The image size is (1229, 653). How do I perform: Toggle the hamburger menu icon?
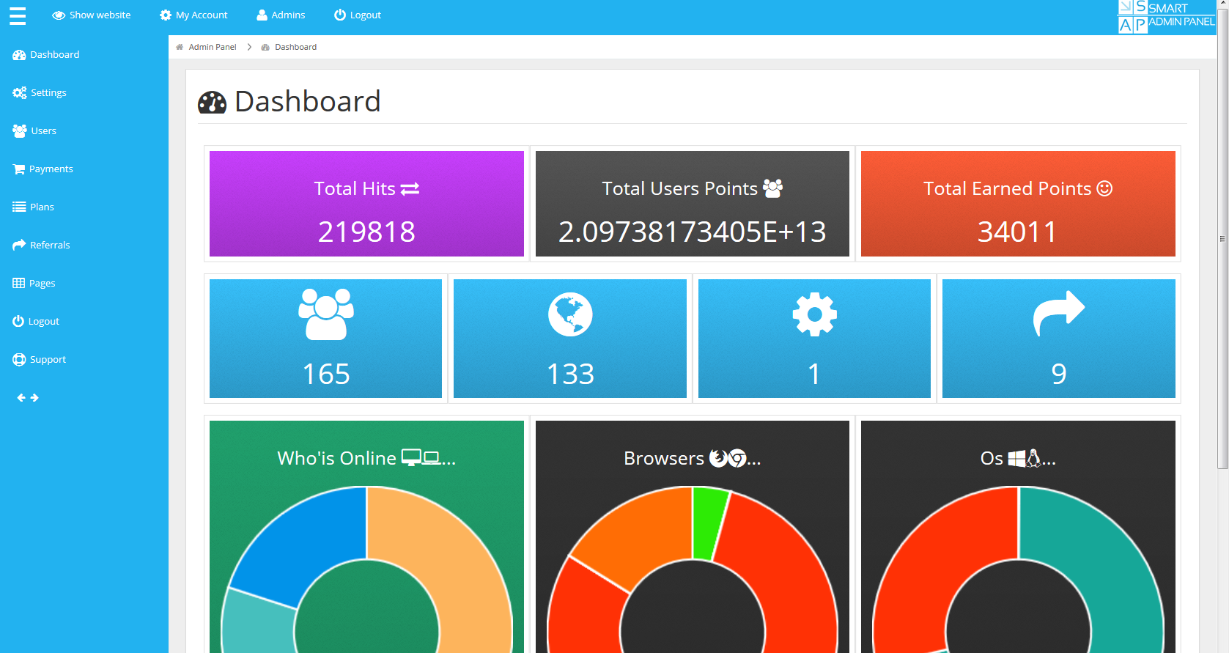tap(18, 15)
